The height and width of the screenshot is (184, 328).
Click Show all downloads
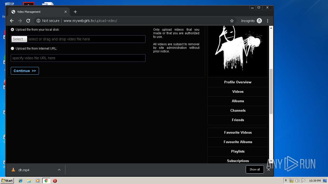point(255,169)
